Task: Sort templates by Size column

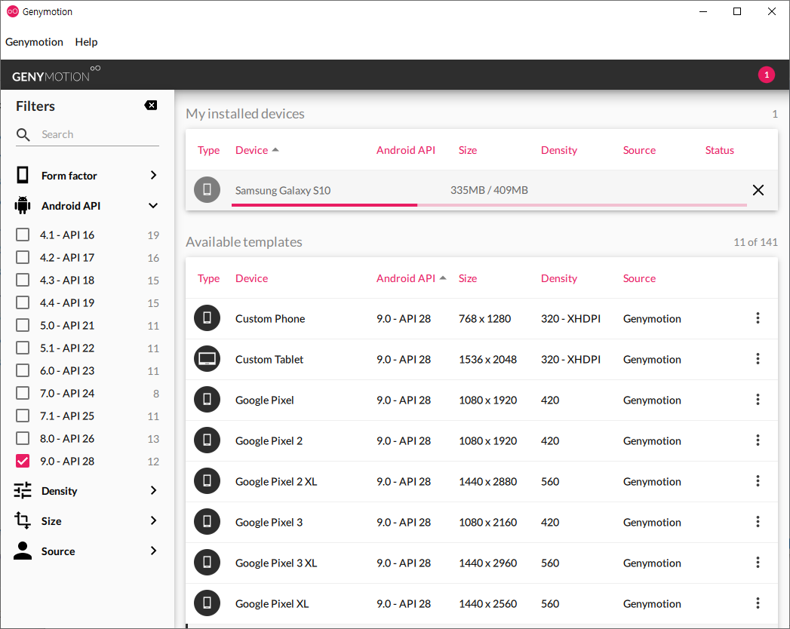Action: pos(468,278)
